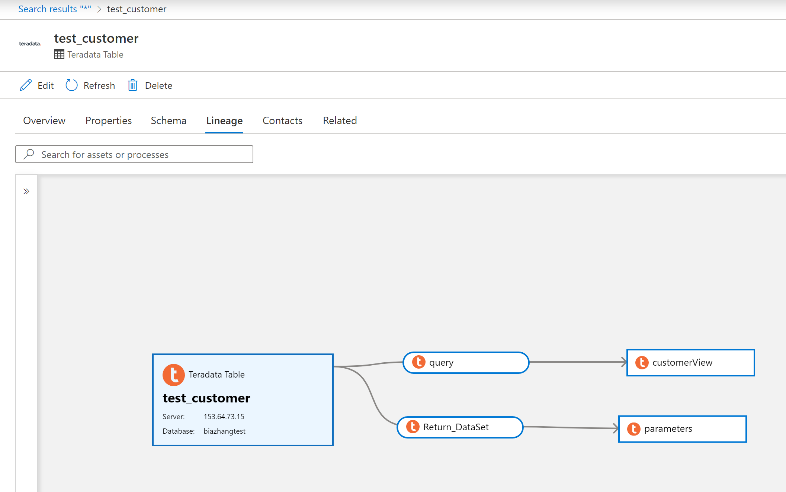Switch to the Overview tab
786x492 pixels.
44,120
